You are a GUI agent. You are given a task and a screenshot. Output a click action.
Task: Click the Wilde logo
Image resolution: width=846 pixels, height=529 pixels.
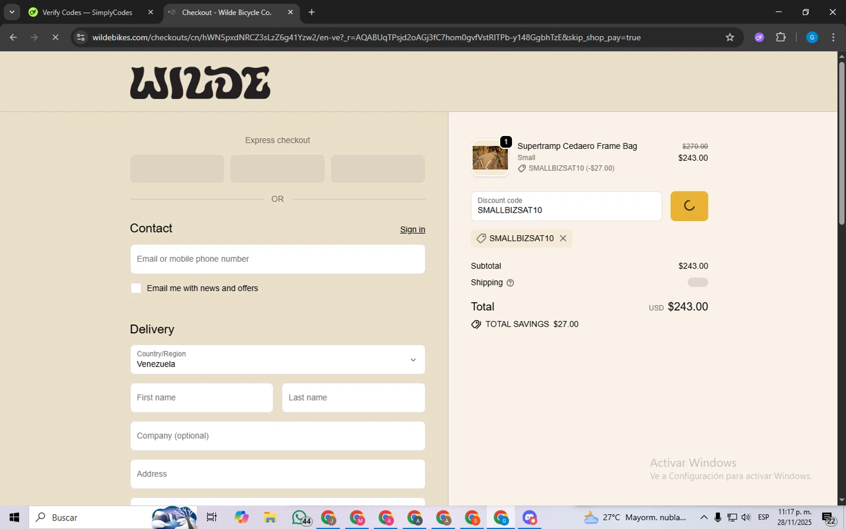point(200,82)
